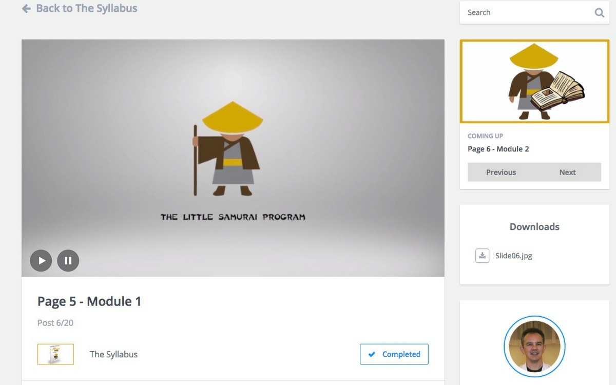Click the download icon beside Slide06.jpg
The image size is (616, 385).
(482, 256)
